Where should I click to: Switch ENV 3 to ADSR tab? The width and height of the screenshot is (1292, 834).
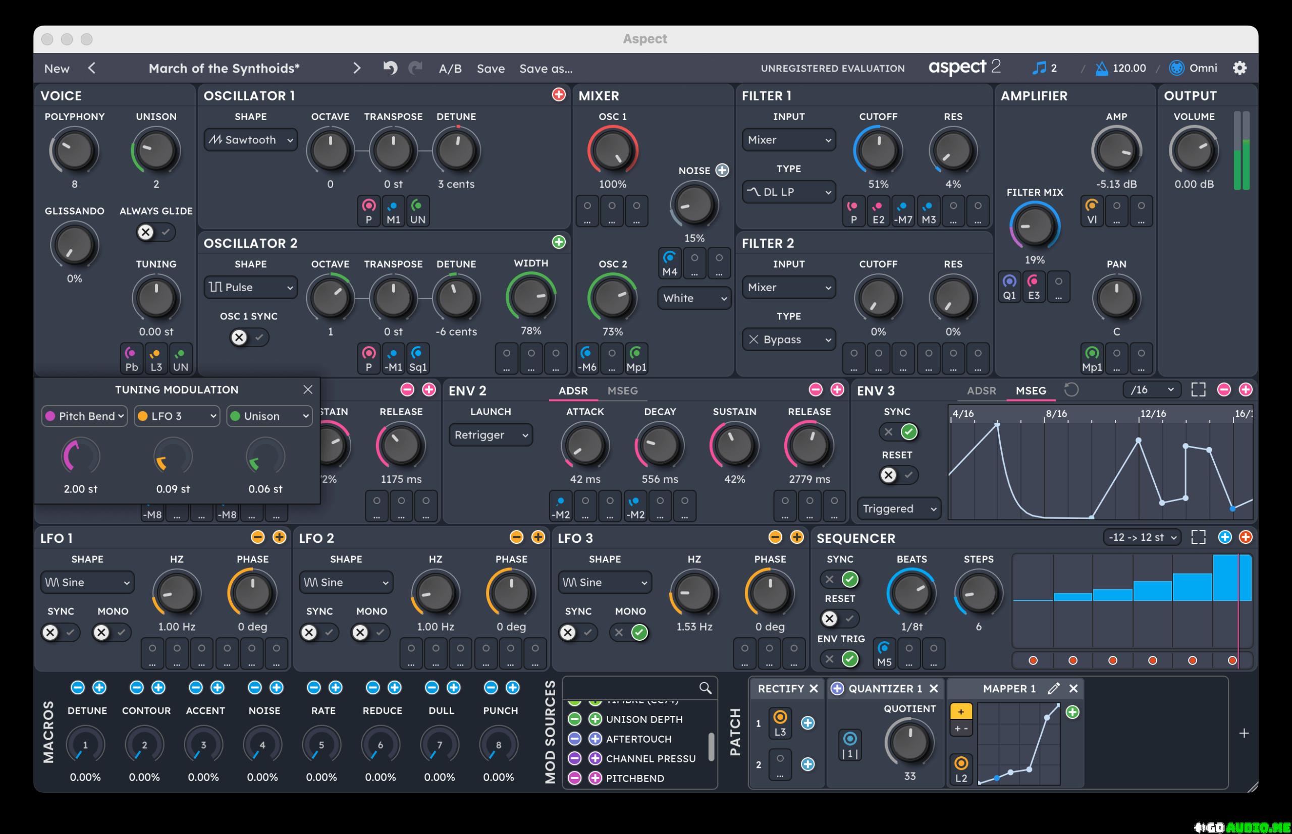tap(981, 391)
